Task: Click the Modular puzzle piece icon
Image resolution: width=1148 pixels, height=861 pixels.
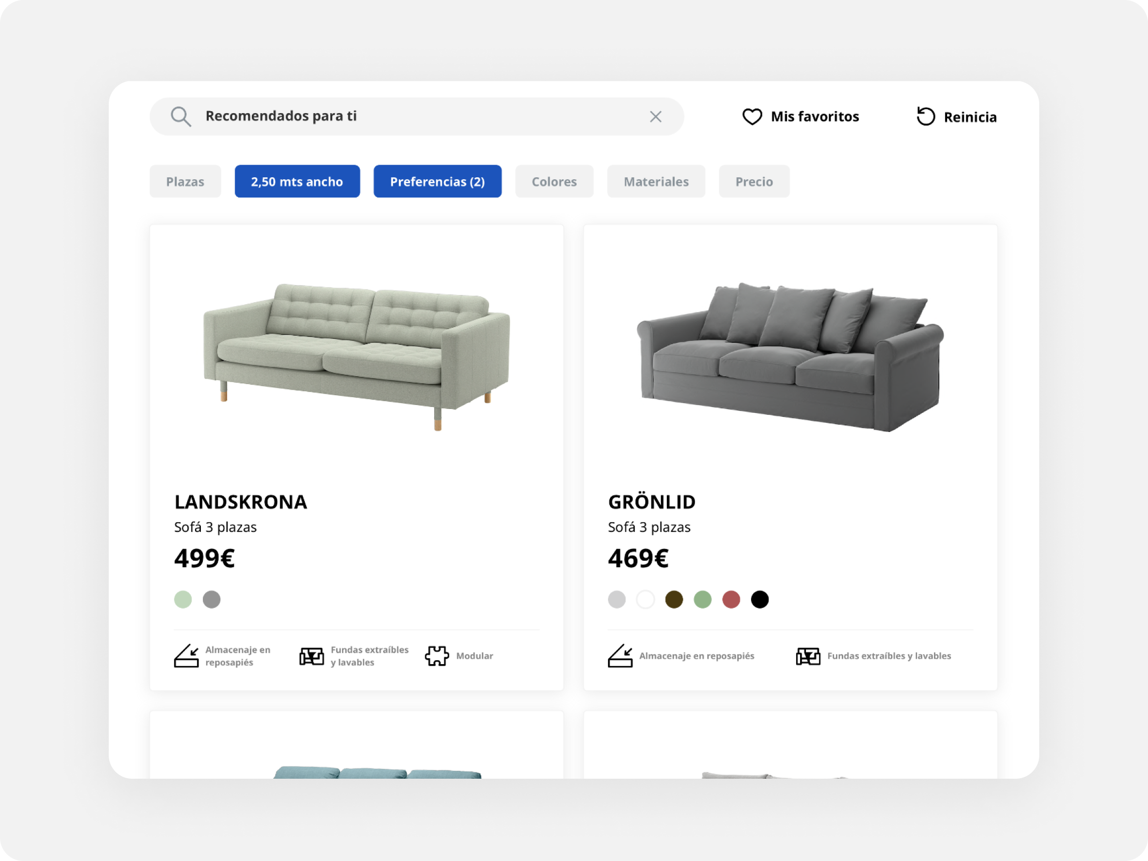Action: [437, 656]
